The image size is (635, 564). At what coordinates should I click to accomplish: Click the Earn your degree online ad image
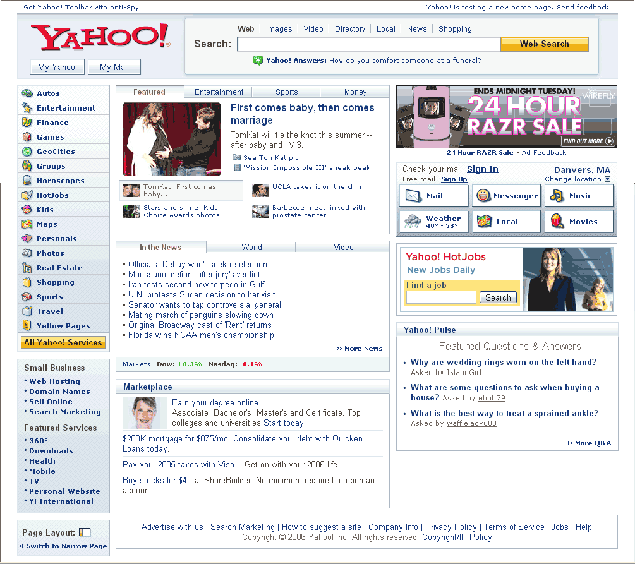pos(145,413)
